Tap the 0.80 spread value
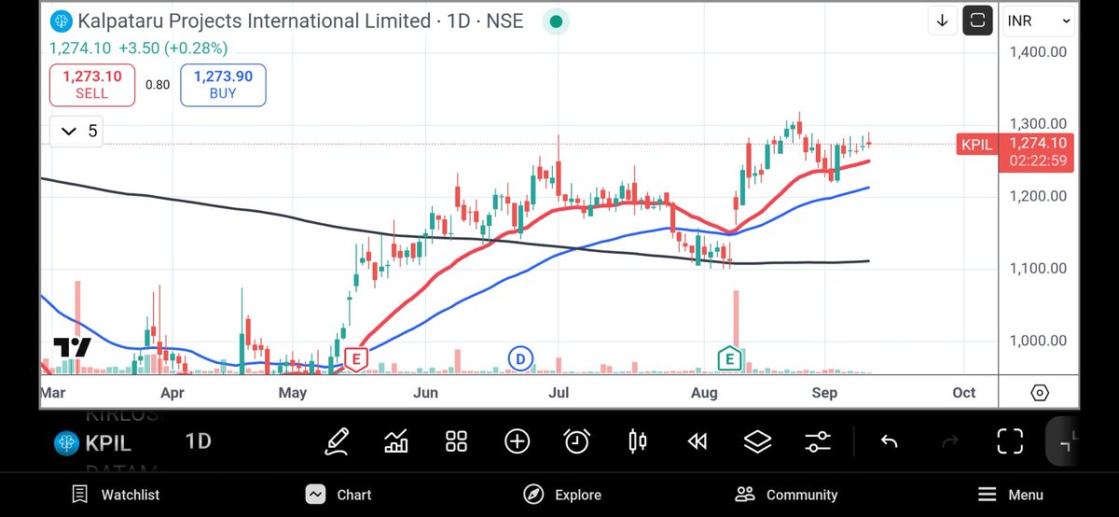 pos(158,85)
